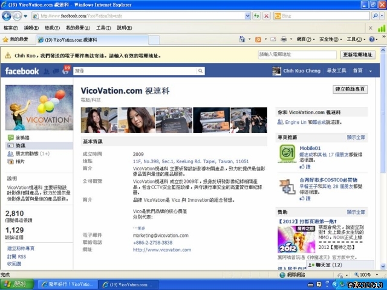Click the browser address bar
Image resolution: width=387 pixels, height=290 pixels.
[x=138, y=16]
